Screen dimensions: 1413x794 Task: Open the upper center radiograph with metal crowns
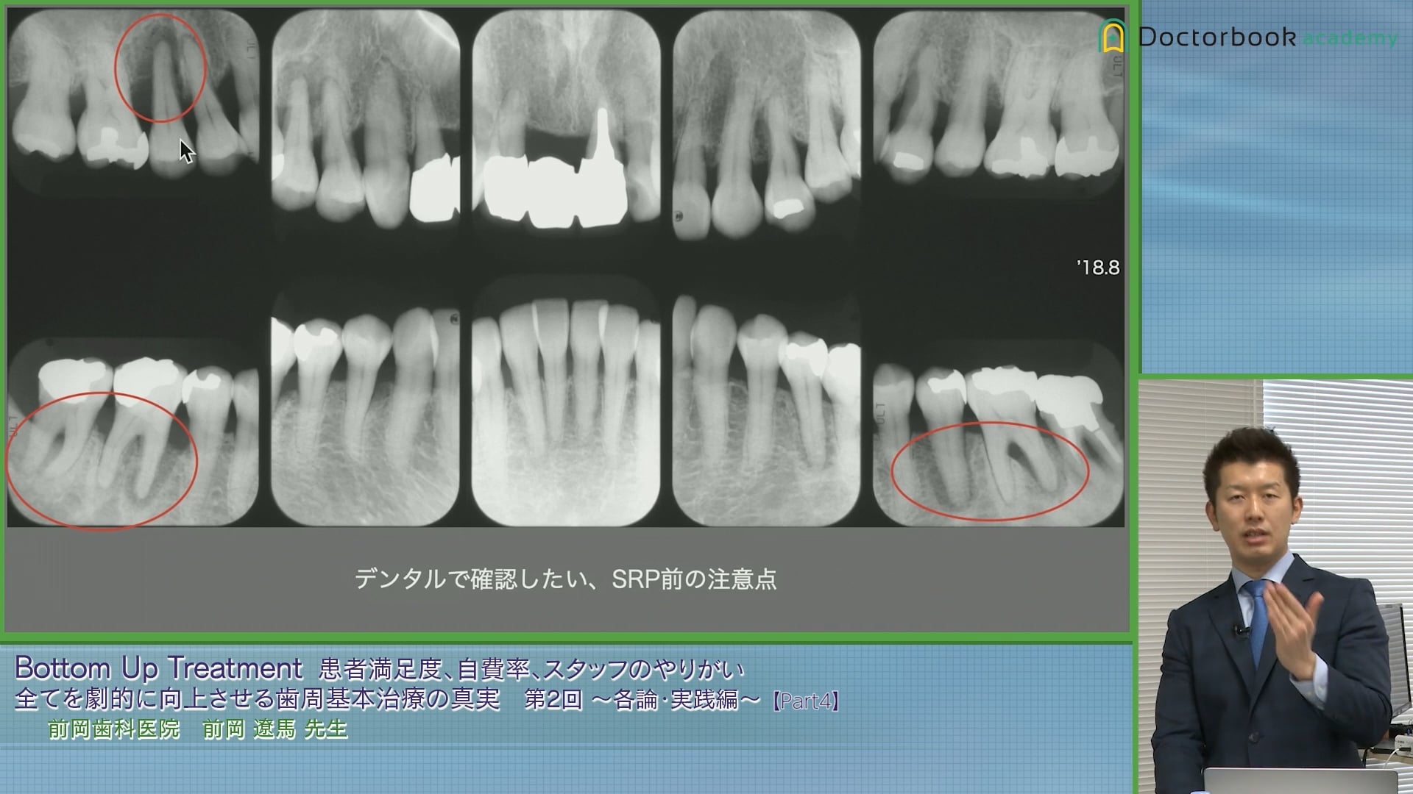click(x=566, y=119)
